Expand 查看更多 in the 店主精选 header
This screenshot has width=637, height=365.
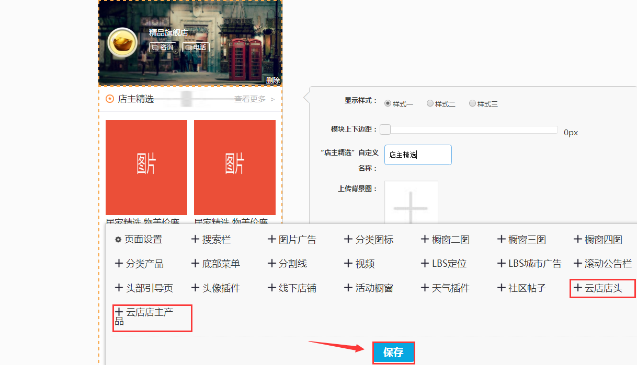pyautogui.click(x=254, y=99)
